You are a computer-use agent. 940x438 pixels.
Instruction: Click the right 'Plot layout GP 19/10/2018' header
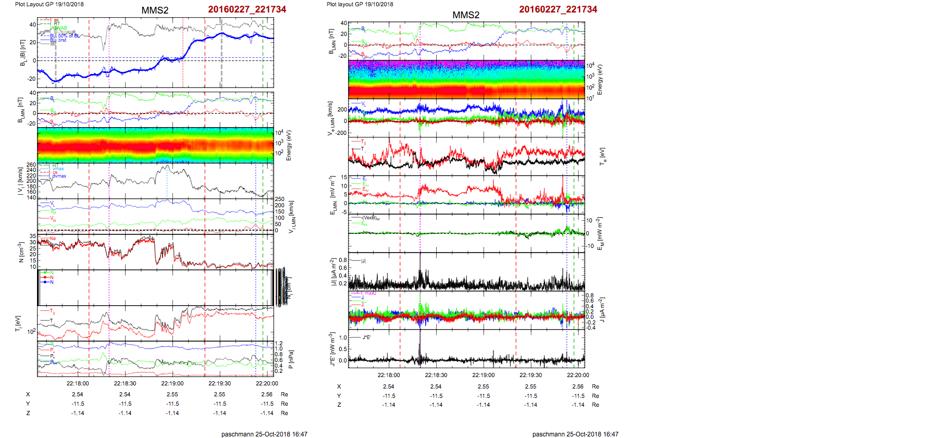pyautogui.click(x=360, y=4)
